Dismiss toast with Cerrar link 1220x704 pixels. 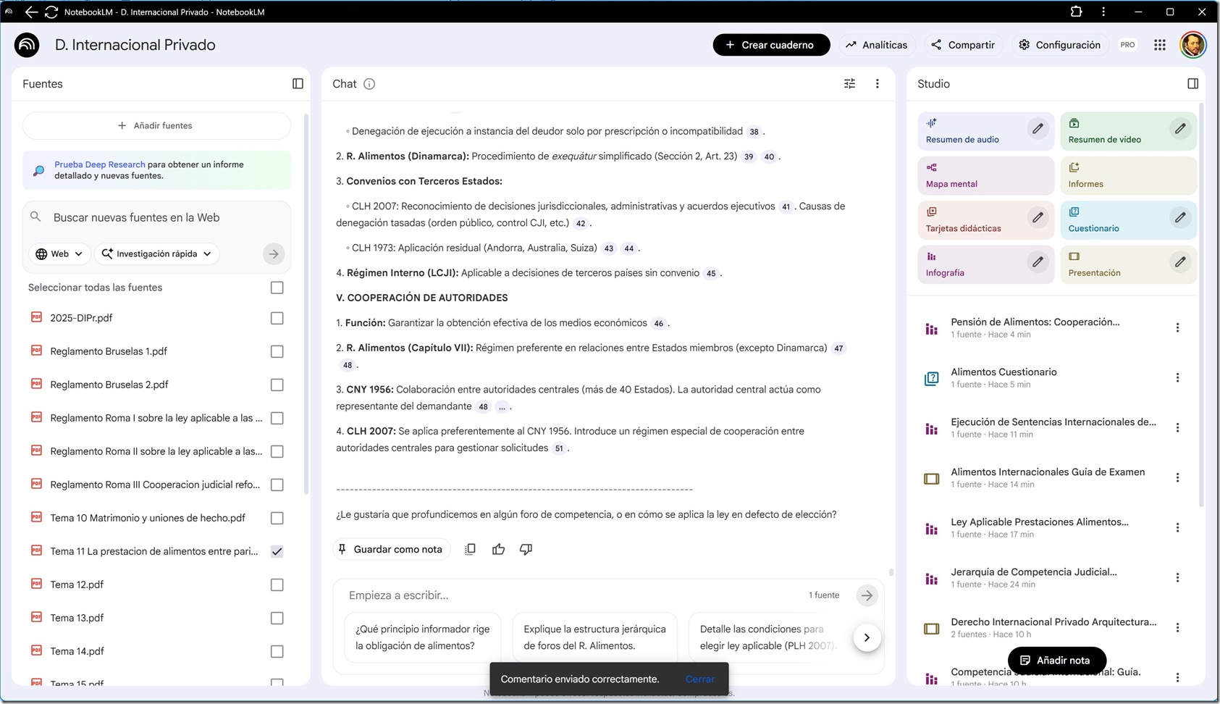point(699,679)
